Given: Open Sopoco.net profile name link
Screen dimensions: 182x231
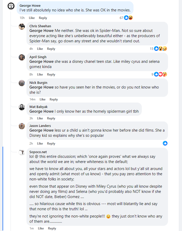Looking at the screenshot, I should 38,152.
